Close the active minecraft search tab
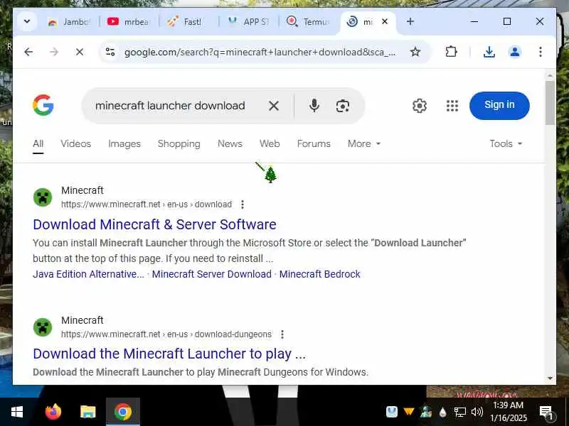This screenshot has width=569, height=426. tap(385, 22)
